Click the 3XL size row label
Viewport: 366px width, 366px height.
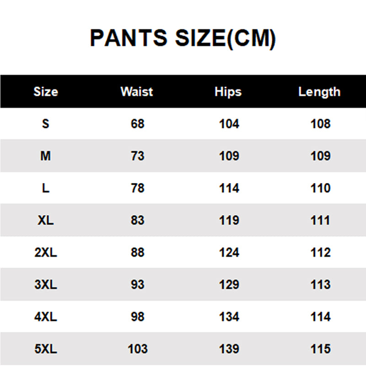pyautogui.click(x=46, y=285)
